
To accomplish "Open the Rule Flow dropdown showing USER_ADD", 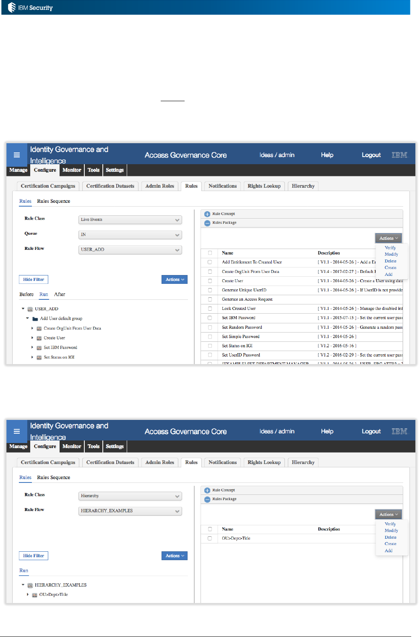I will coord(130,250).
